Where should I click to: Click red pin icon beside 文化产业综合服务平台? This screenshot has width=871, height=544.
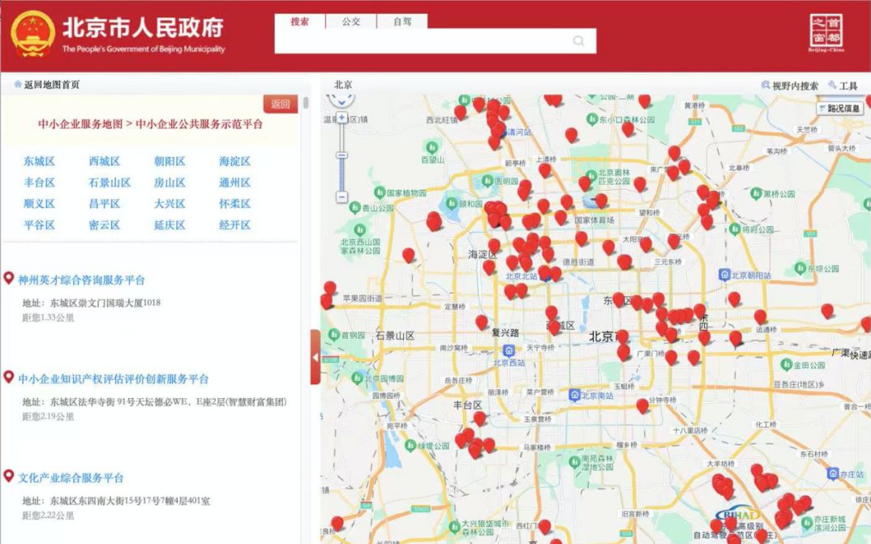point(9,477)
